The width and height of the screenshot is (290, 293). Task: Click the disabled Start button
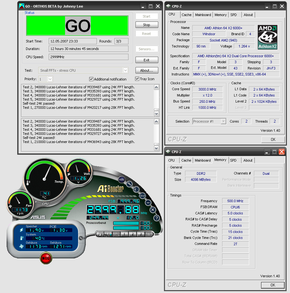point(147,16)
